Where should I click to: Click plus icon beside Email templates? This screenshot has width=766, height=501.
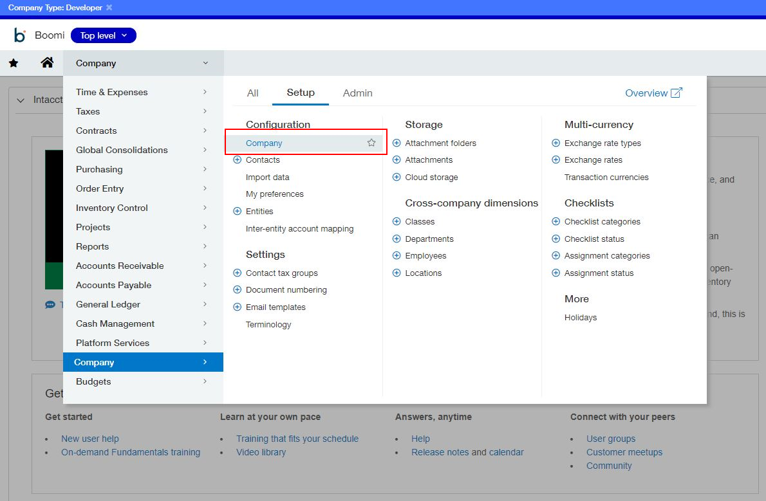pyautogui.click(x=237, y=307)
